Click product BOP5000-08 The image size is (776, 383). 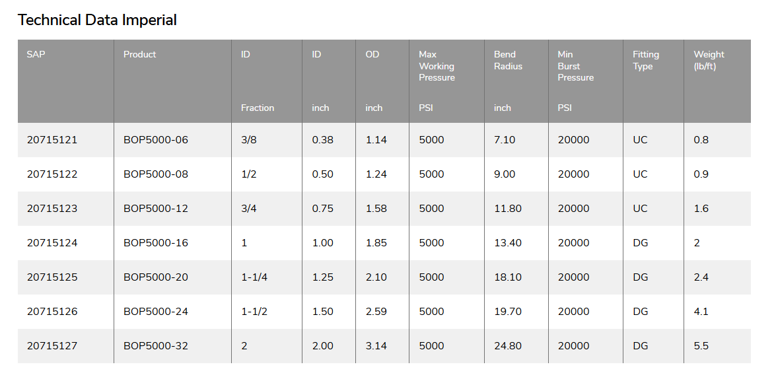(x=156, y=174)
